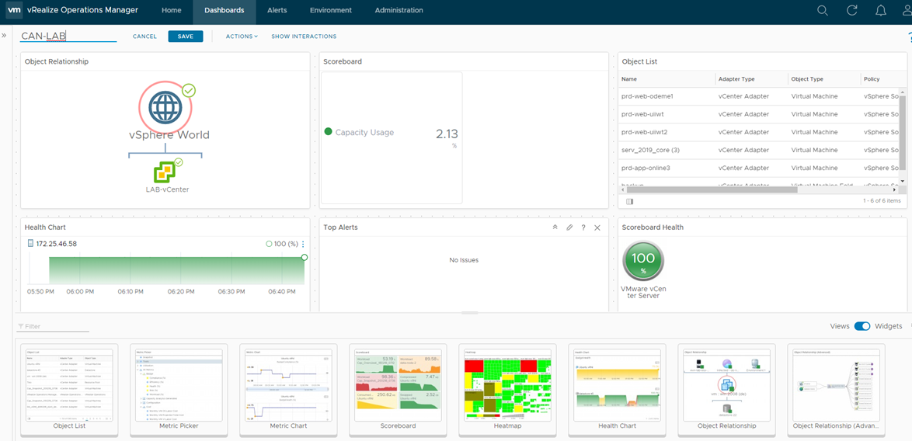Click the Cancel button
The height and width of the screenshot is (441, 912).
pyautogui.click(x=144, y=36)
